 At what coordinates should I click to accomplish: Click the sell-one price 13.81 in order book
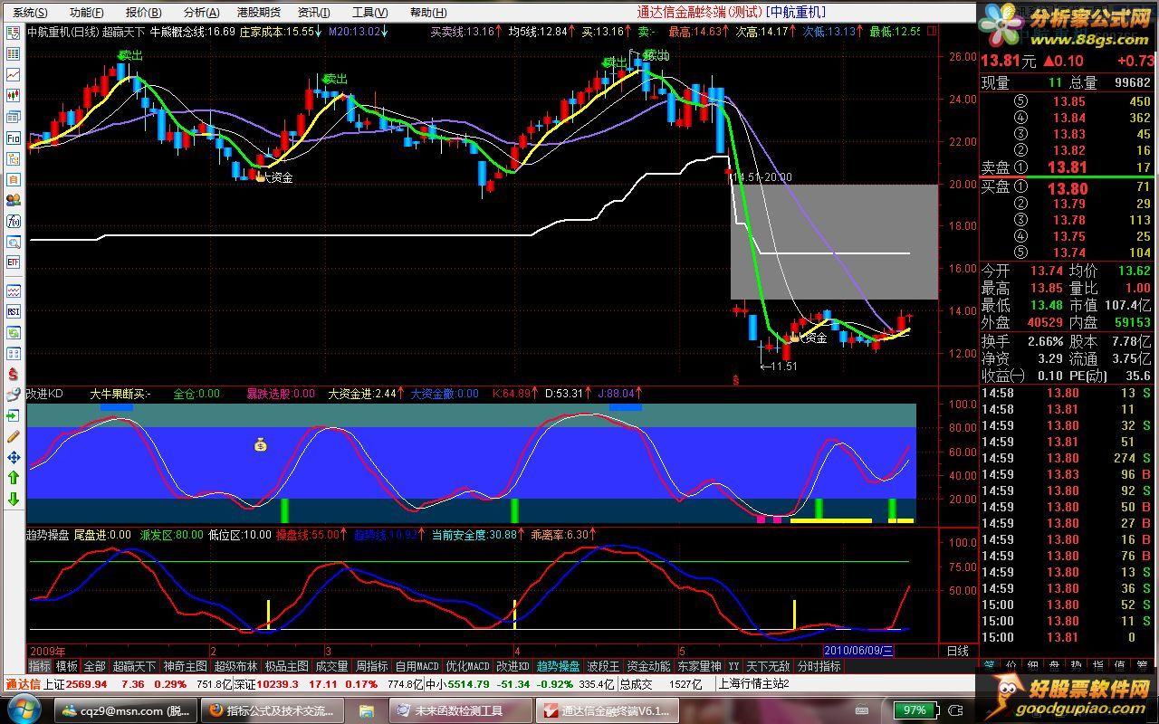pos(1068,167)
